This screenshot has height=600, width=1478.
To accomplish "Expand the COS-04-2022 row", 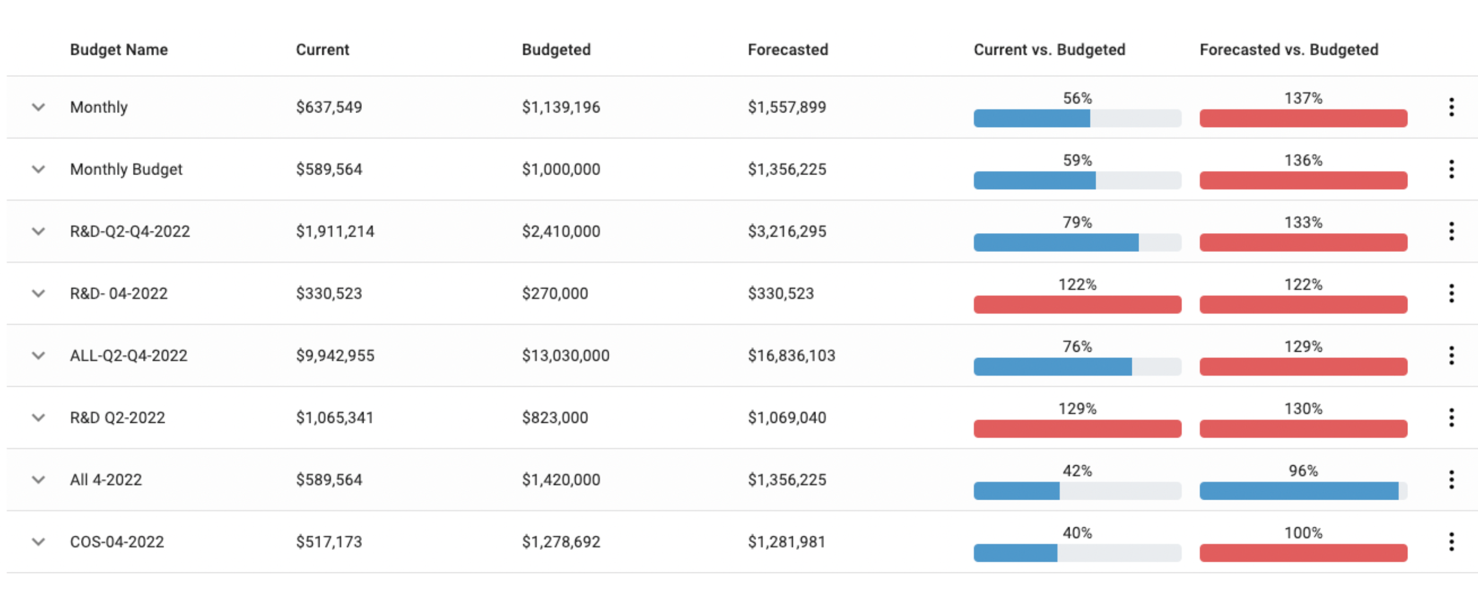I will [39, 542].
